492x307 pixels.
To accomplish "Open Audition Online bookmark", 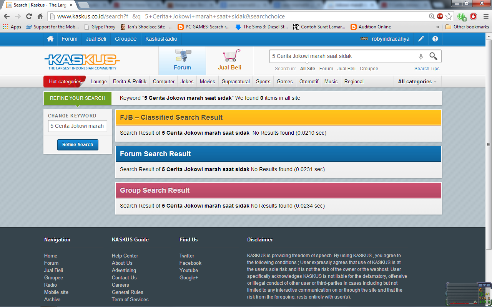I will [x=371, y=27].
